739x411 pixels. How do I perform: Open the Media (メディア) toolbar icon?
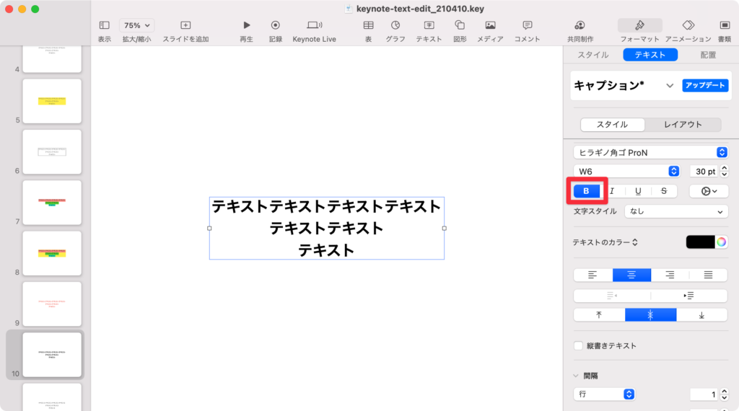tap(490, 25)
